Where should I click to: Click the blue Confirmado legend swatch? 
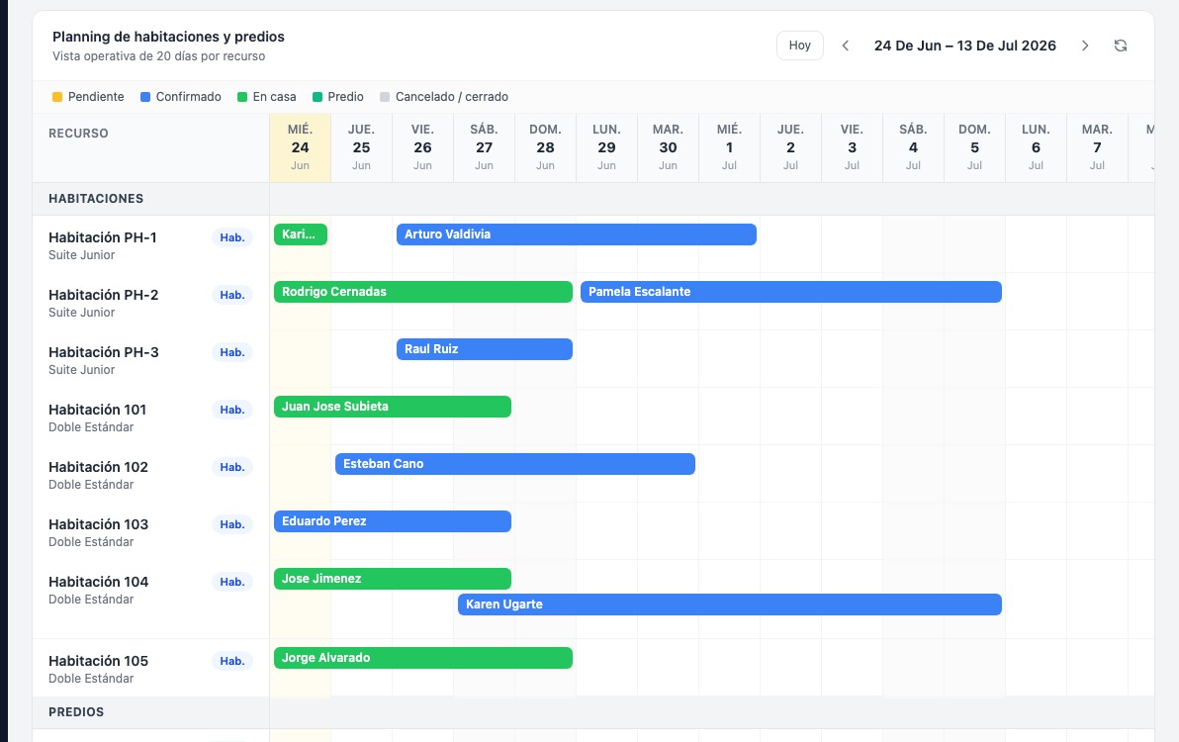145,97
